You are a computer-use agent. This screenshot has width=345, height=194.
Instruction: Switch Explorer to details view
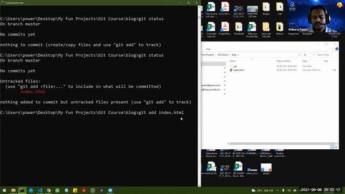click(x=332, y=147)
